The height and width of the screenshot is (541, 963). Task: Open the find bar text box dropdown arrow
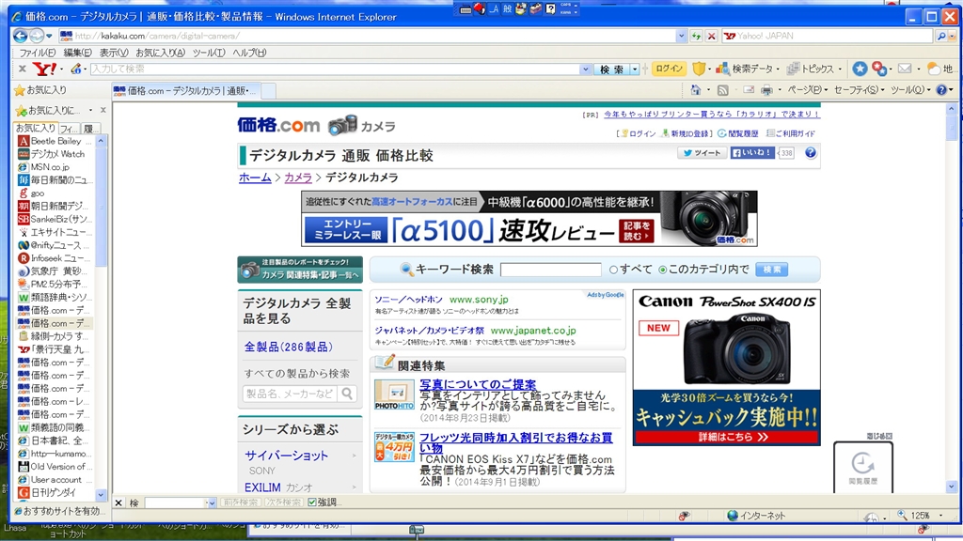click(x=212, y=503)
